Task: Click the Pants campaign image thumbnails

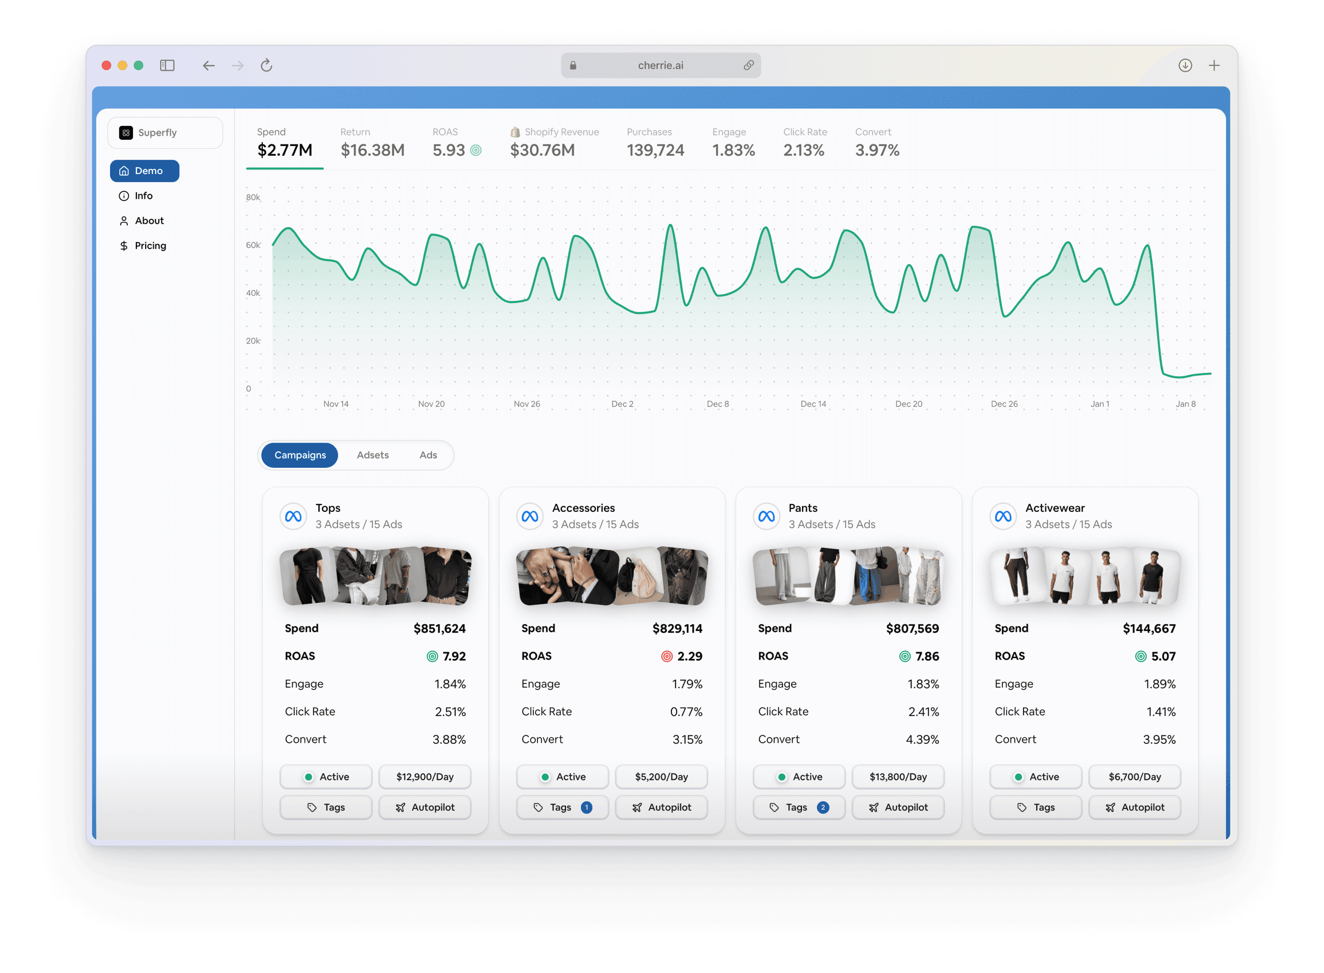Action: 849,576
